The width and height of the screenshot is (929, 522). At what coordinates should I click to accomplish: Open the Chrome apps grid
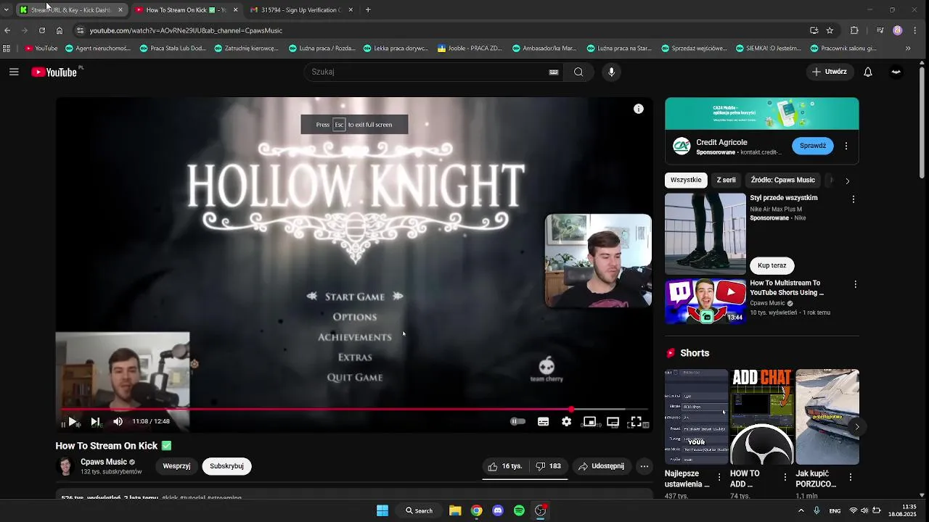coord(7,49)
